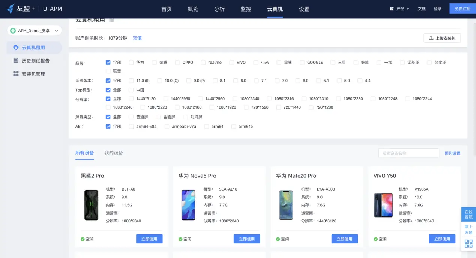Open the 登录 login link

click(438, 9)
